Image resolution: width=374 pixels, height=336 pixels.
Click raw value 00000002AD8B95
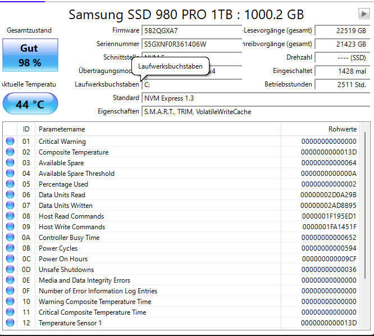click(x=329, y=206)
